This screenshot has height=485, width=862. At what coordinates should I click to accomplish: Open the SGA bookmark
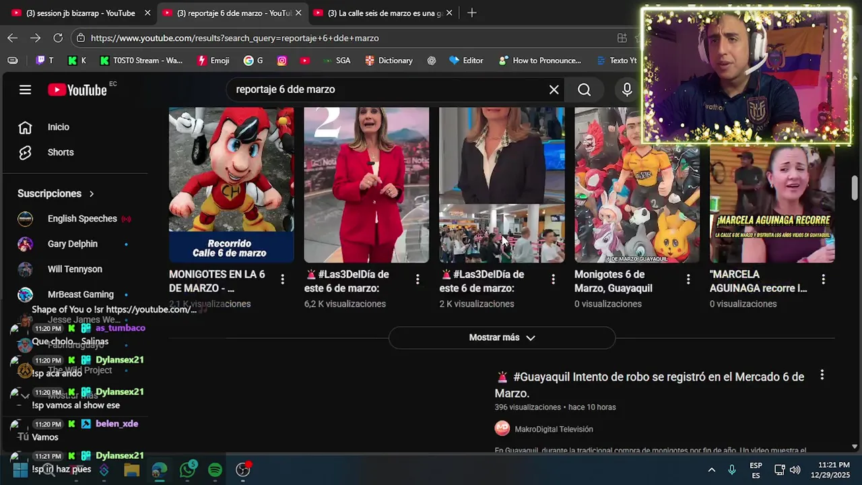tap(336, 61)
